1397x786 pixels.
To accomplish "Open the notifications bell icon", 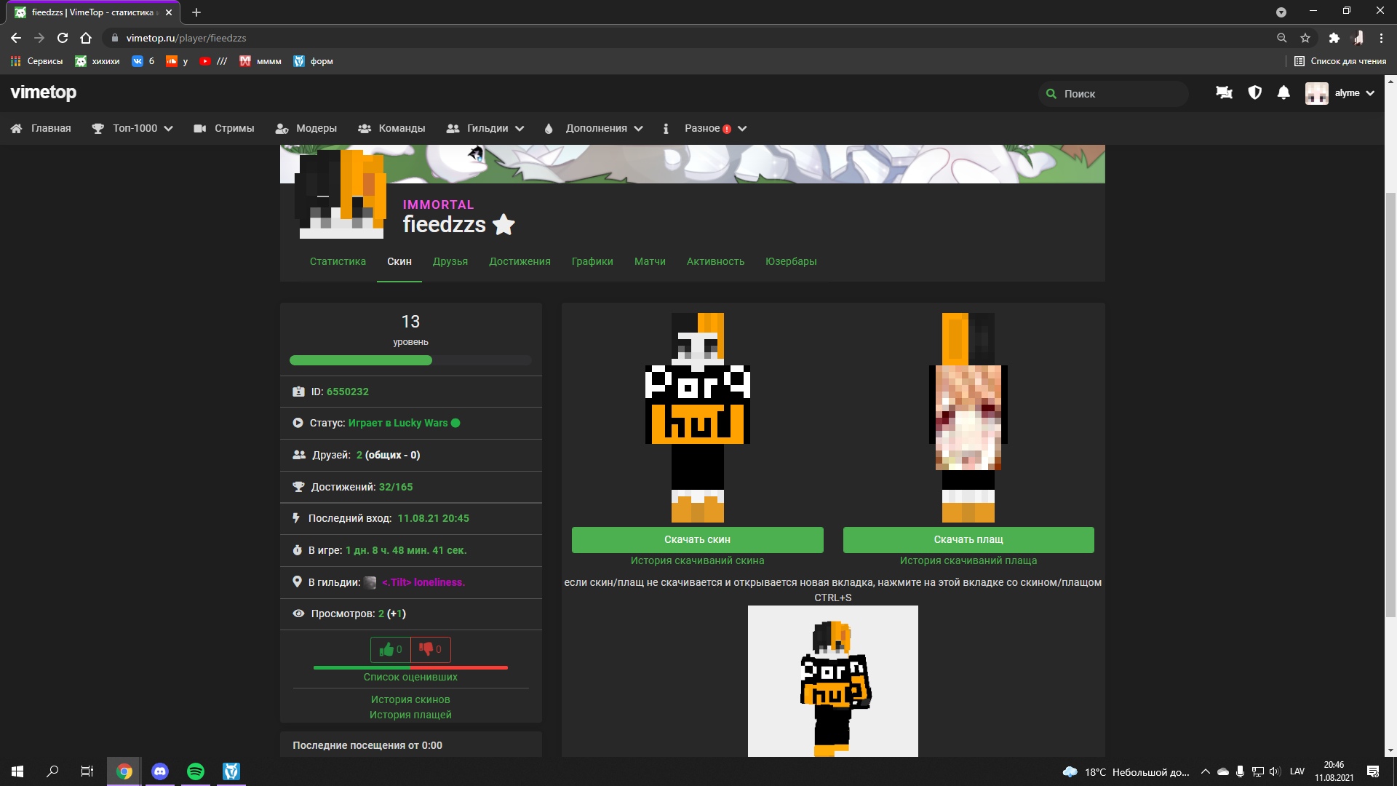I will [x=1283, y=93].
